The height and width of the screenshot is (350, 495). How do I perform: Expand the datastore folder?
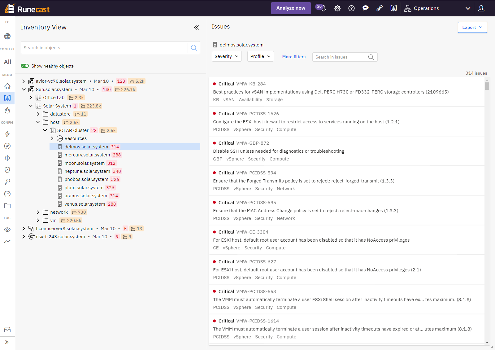[38, 114]
